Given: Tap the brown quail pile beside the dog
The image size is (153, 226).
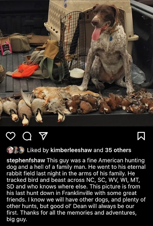Looking at the screenshot, I should (x=109, y=103).
